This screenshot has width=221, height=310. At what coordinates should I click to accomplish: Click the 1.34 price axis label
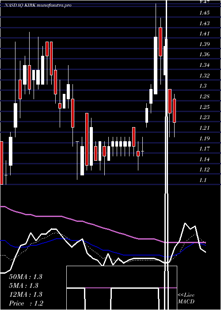(x=204, y=65)
